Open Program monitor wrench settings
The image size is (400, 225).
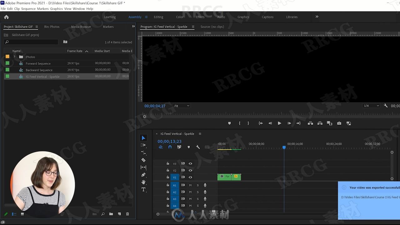coord(386,106)
